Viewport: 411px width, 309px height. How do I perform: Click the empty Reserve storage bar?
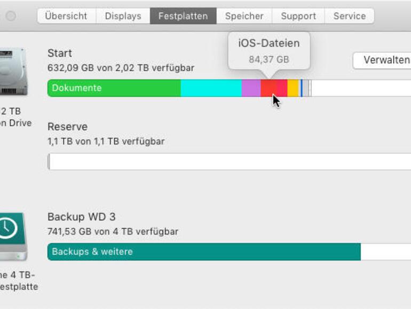(x=230, y=162)
